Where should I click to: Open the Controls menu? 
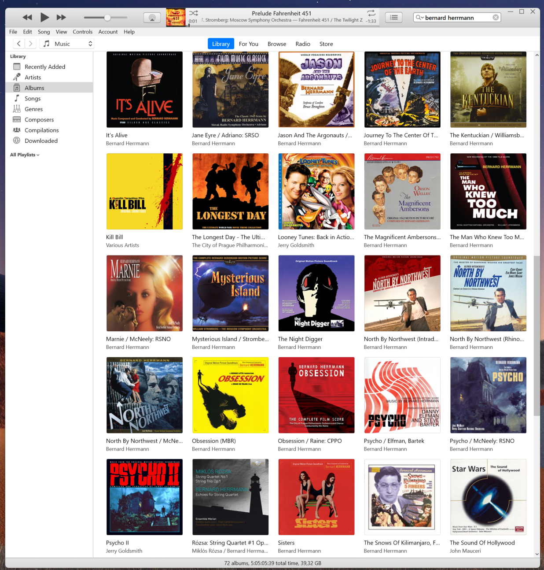click(x=83, y=32)
